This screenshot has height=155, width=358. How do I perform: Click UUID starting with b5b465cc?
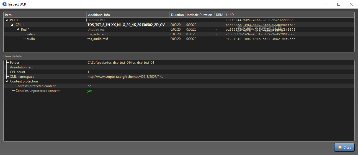click(261, 25)
